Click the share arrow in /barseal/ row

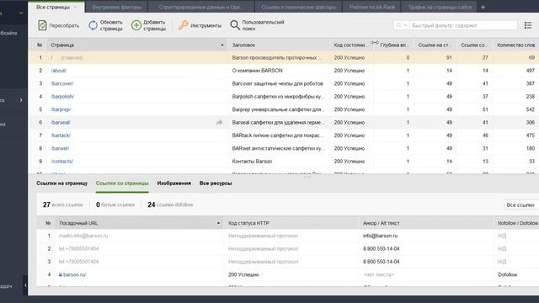pos(219,122)
